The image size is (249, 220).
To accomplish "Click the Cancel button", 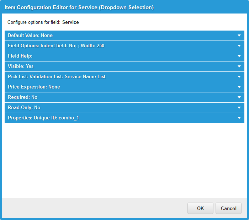I will [x=228, y=208].
